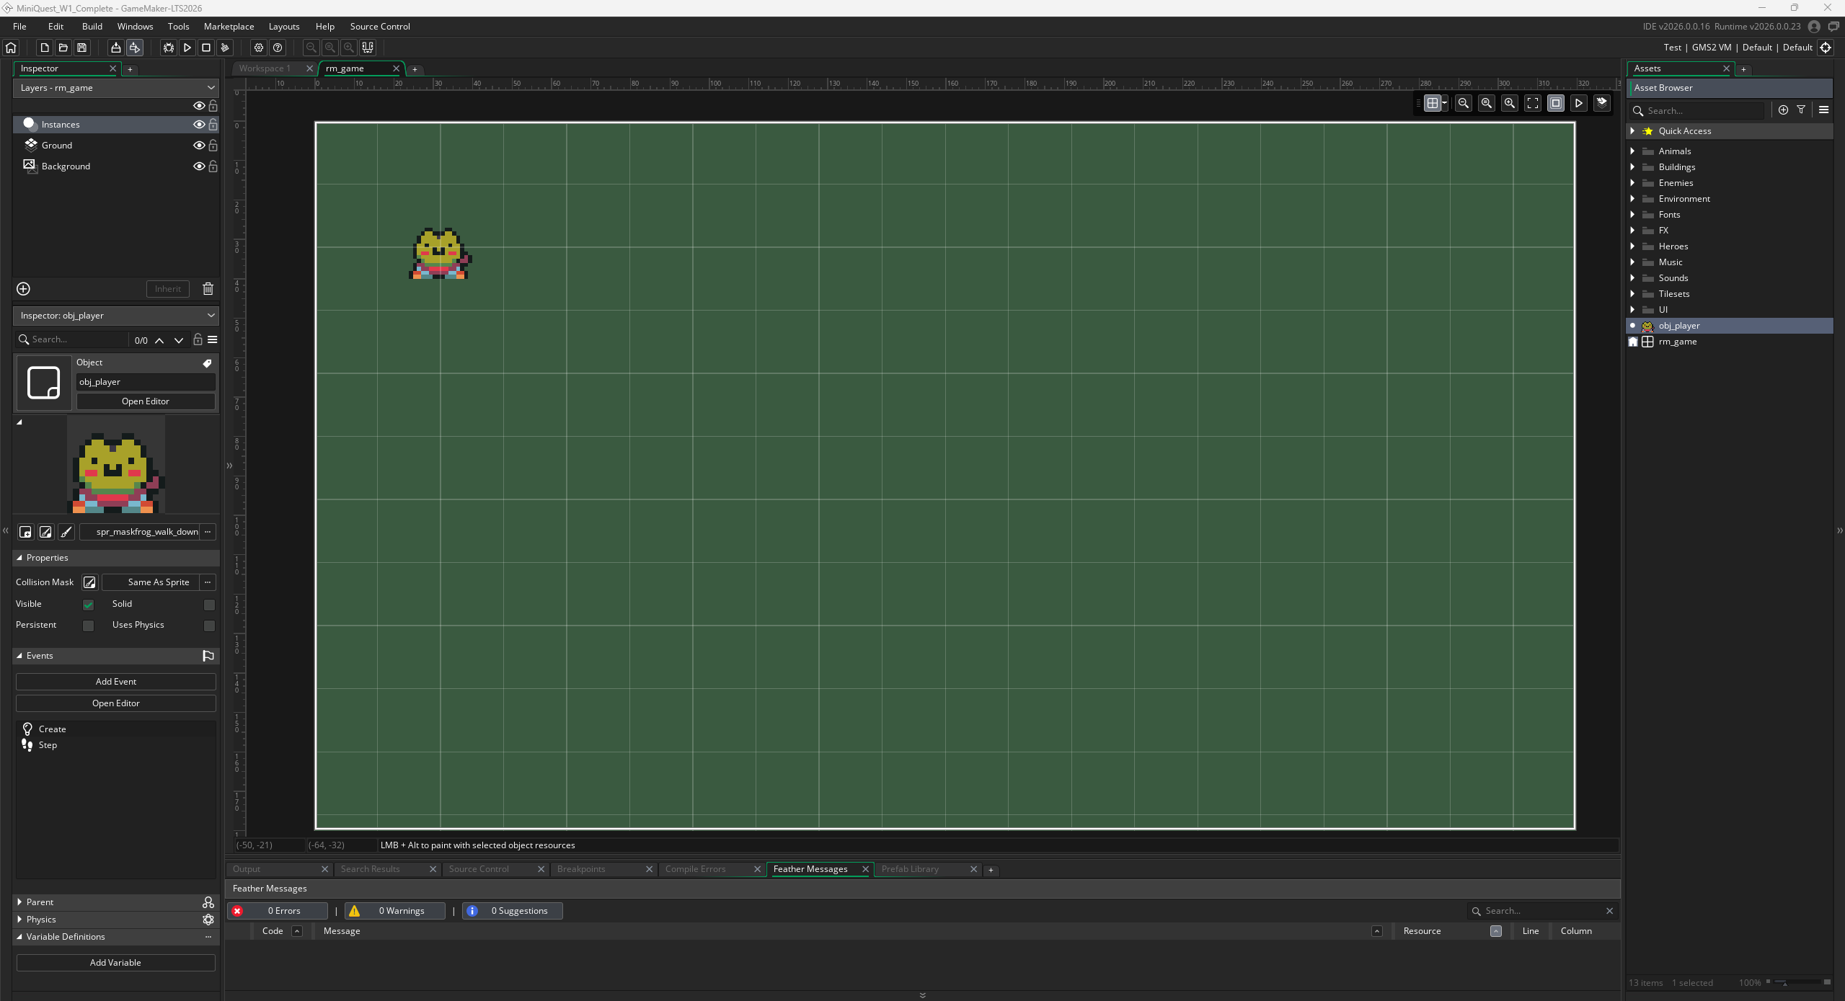
Task: Toggle workspace docking icon in main toolbar
Action: [368, 48]
